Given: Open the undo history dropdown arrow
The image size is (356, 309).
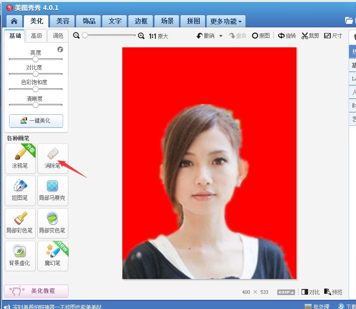Looking at the screenshot, I should click(221, 36).
